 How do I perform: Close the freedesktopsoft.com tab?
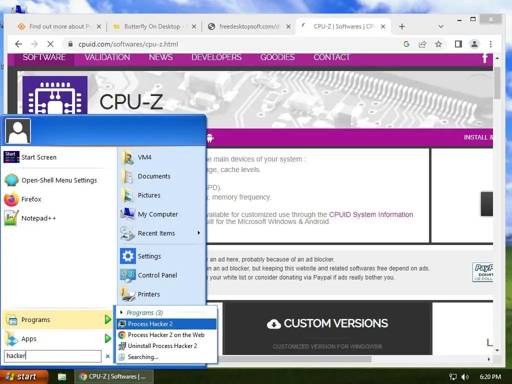[x=288, y=26]
